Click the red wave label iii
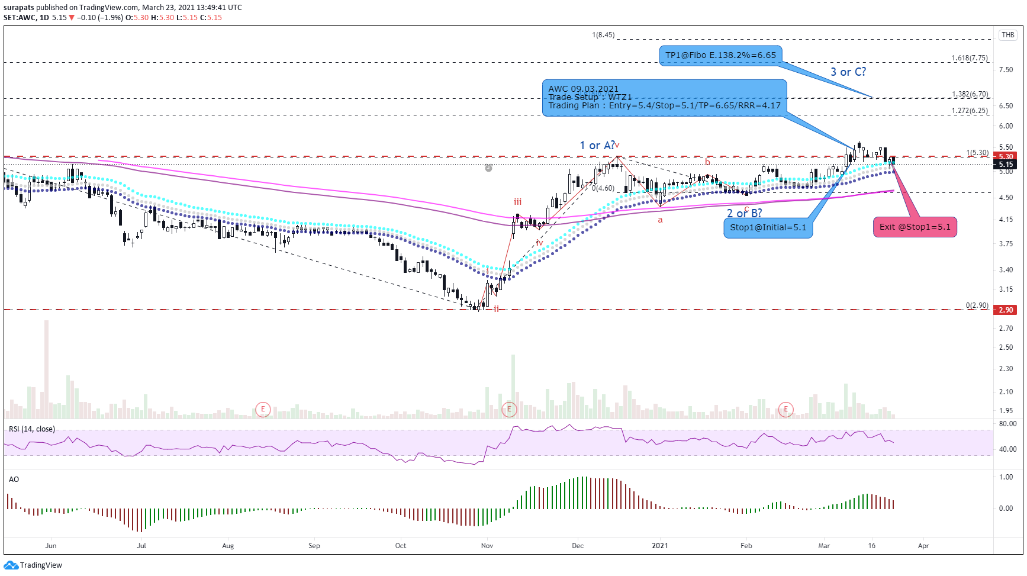Viewport: 1027px width, 576px height. pos(517,202)
